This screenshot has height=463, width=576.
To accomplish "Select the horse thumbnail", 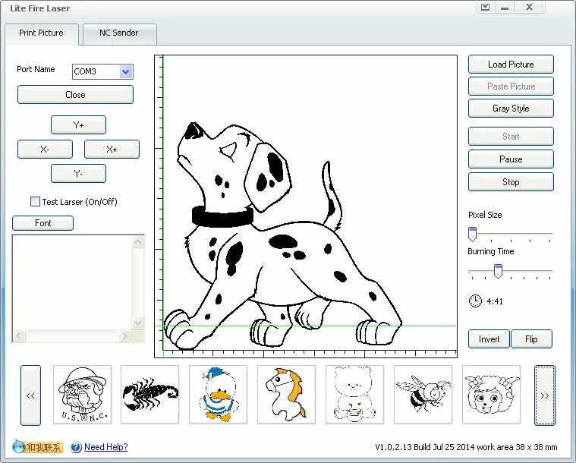I will pyautogui.click(x=287, y=394).
